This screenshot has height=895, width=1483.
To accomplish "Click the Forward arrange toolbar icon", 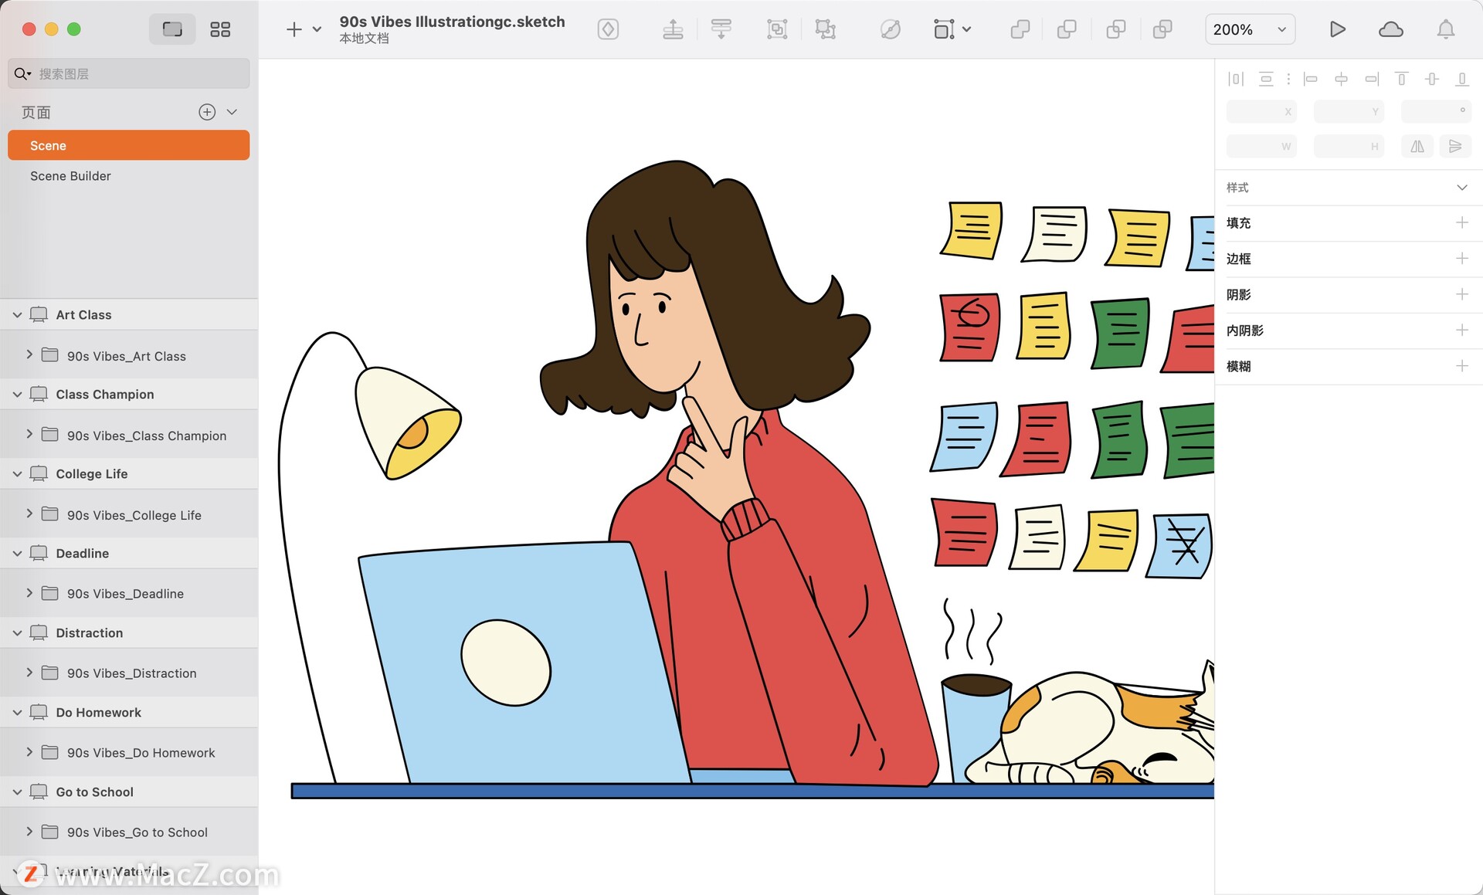I will click(x=673, y=29).
